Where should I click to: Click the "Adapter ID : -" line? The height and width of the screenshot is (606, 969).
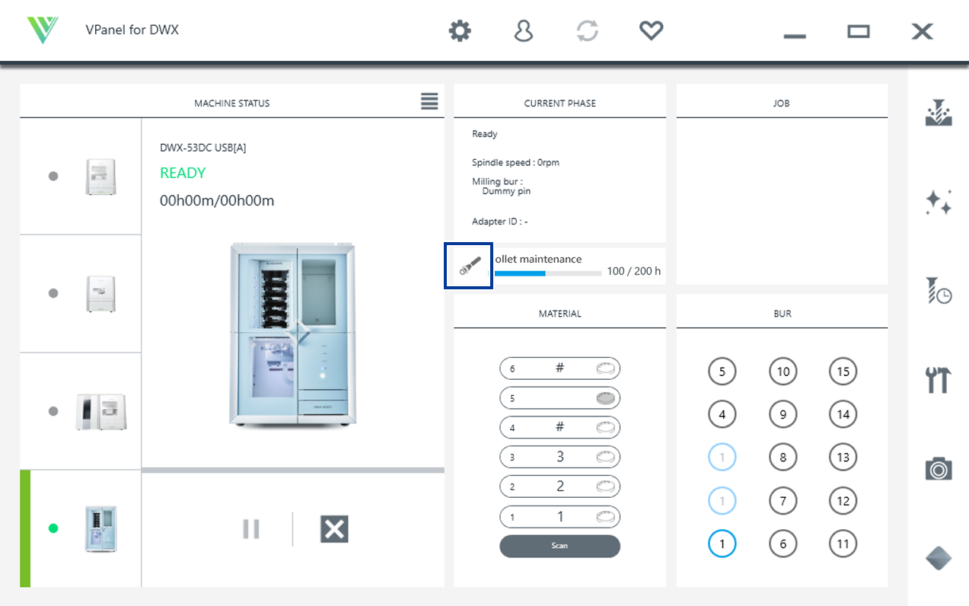(500, 221)
